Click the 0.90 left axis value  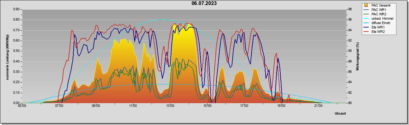coord(16,9)
